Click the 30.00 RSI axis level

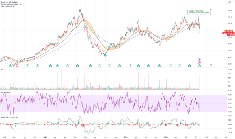pos(230,112)
